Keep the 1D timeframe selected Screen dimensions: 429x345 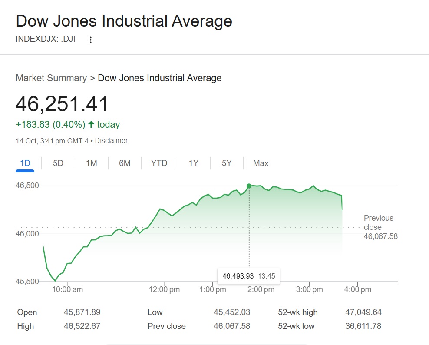click(x=25, y=163)
